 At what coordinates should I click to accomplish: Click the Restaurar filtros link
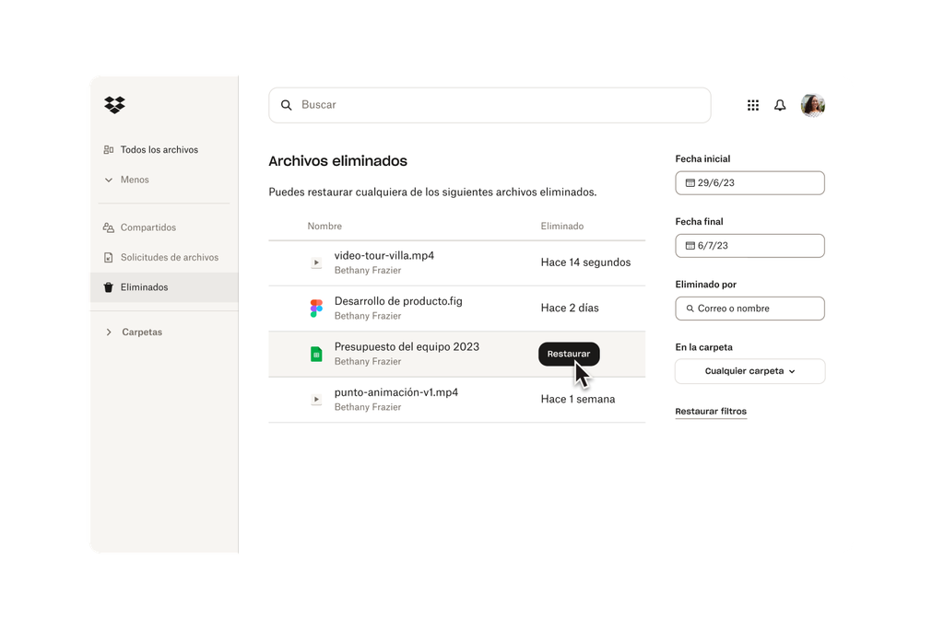coord(711,412)
